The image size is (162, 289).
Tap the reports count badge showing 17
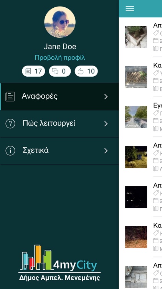point(33,71)
